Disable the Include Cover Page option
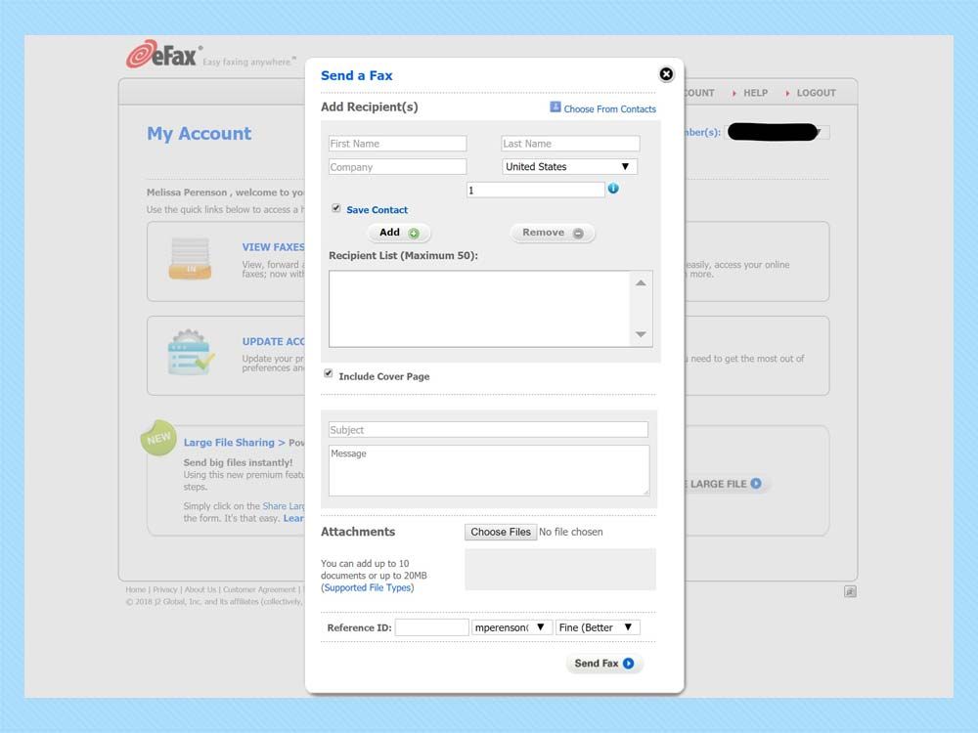 pos(330,373)
